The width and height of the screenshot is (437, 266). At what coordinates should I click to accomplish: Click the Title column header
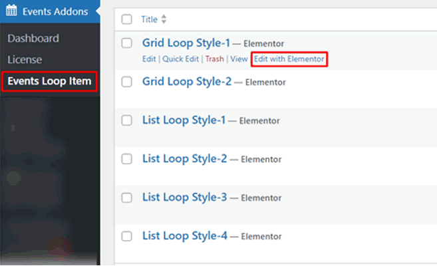click(x=149, y=20)
